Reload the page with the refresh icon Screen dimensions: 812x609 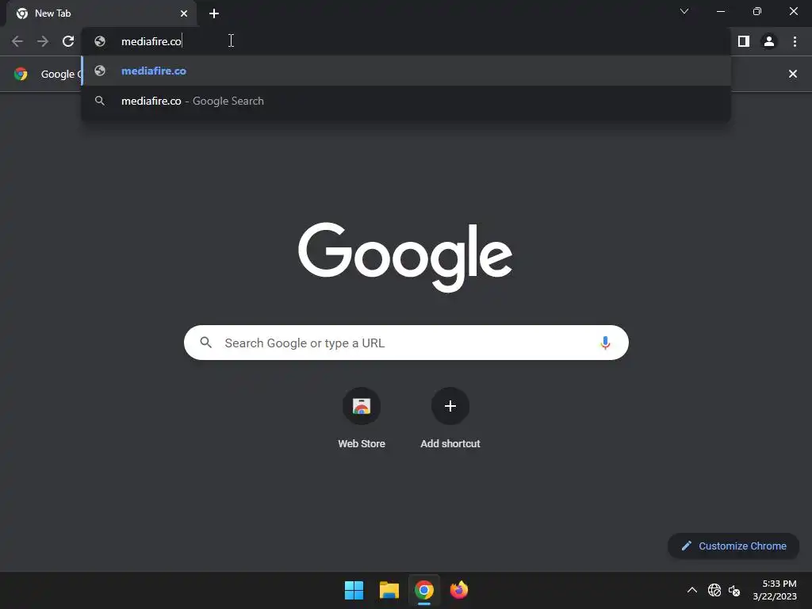pos(68,41)
